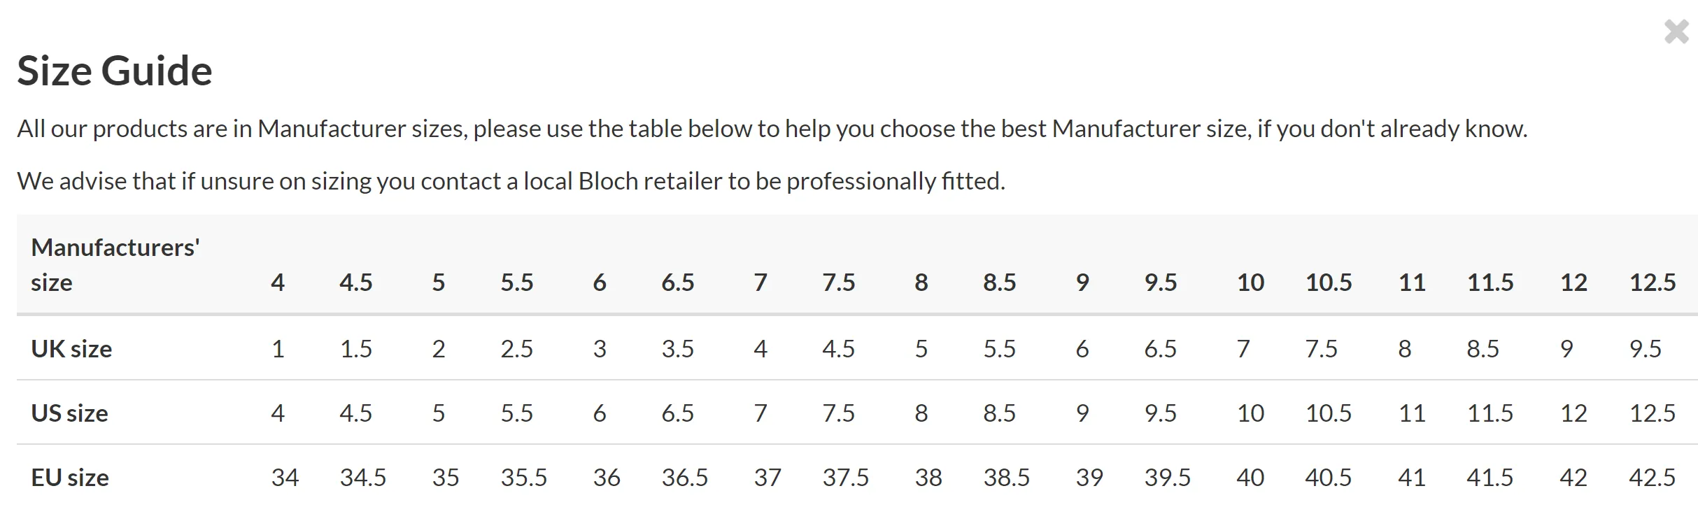The image size is (1698, 528).
Task: Select the Manufacturers' size row header
Action: coord(115,264)
